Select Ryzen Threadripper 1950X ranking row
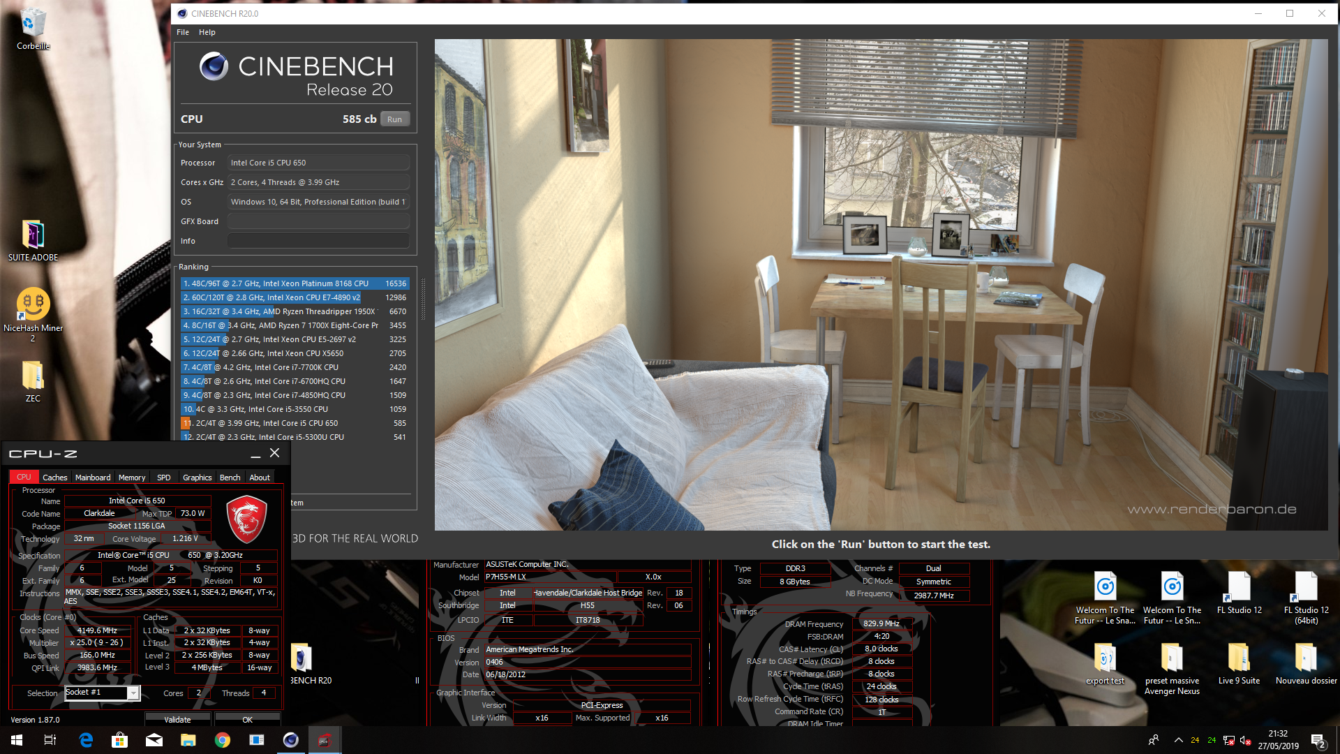Viewport: 1340px width, 754px height. click(295, 311)
